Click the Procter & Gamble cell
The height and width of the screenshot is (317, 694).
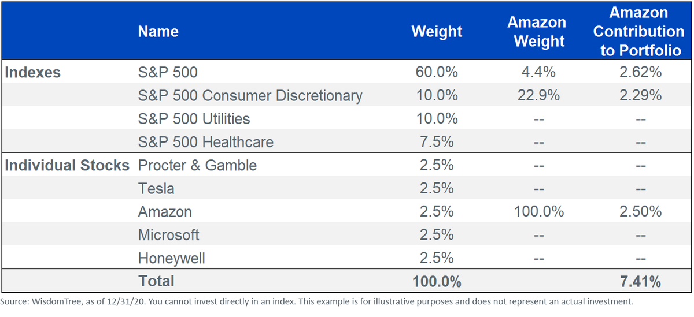[x=197, y=165]
